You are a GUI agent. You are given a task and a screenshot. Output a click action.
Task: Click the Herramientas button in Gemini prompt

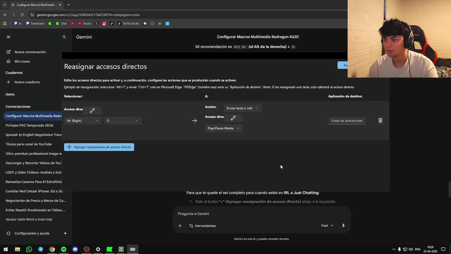point(203,226)
